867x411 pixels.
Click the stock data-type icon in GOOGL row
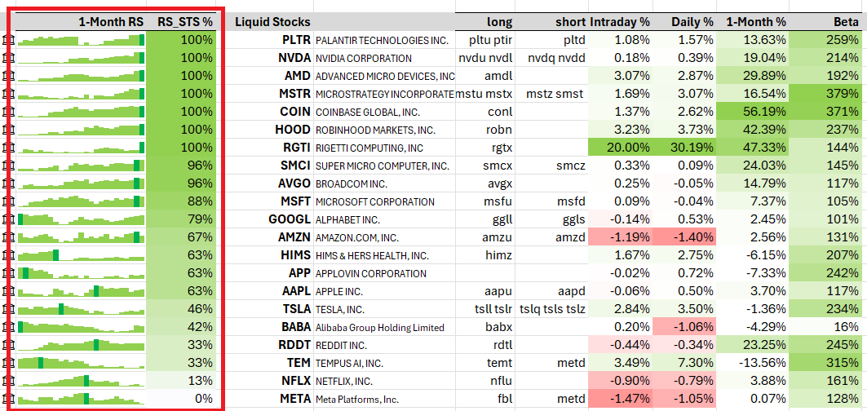click(x=8, y=219)
